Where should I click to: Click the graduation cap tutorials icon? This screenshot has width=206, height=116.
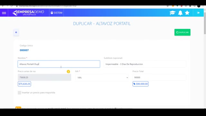tap(173, 13)
